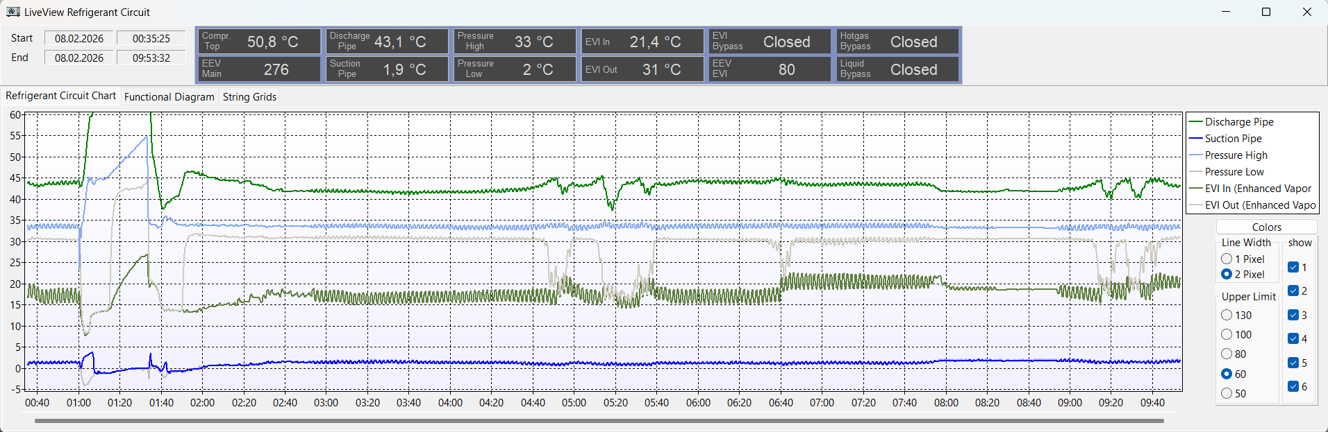Set upper limit to 130
The width and height of the screenshot is (1328, 432).
tap(1227, 316)
